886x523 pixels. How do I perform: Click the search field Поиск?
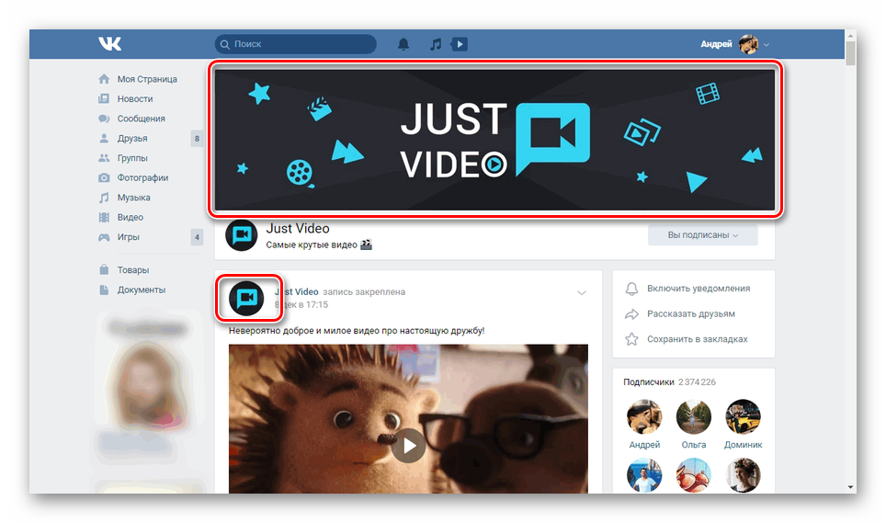point(296,44)
